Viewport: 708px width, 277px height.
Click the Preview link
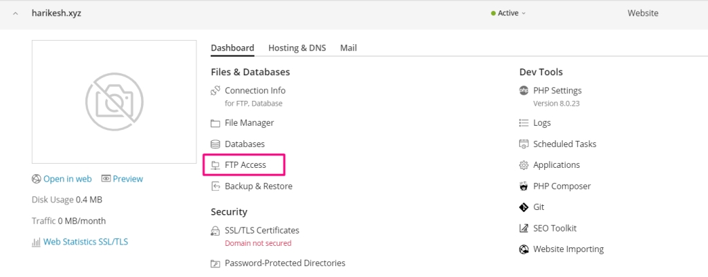127,179
